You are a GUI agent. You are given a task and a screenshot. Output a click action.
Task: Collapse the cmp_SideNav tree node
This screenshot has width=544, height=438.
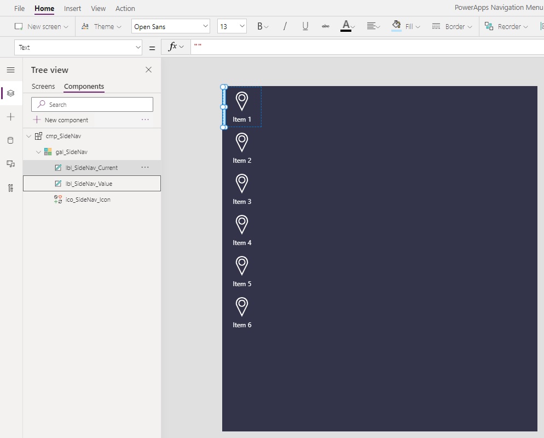29,136
